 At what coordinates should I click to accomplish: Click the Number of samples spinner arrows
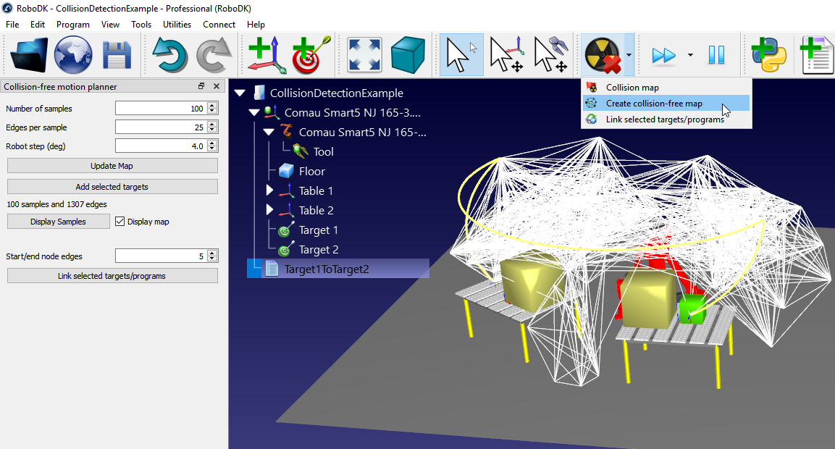212,108
